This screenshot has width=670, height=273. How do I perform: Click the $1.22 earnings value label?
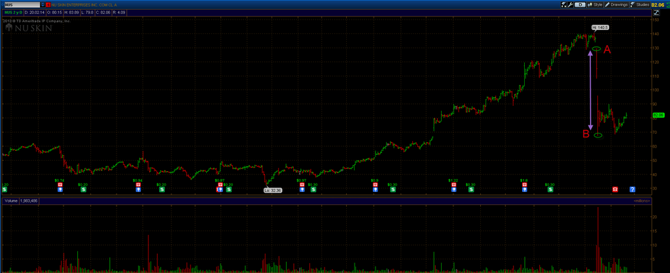coord(453,180)
